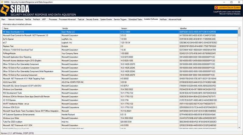Select the Replace Text row
Image resolution: width=243 pixels, height=135 pixels.
(x=120, y=46)
